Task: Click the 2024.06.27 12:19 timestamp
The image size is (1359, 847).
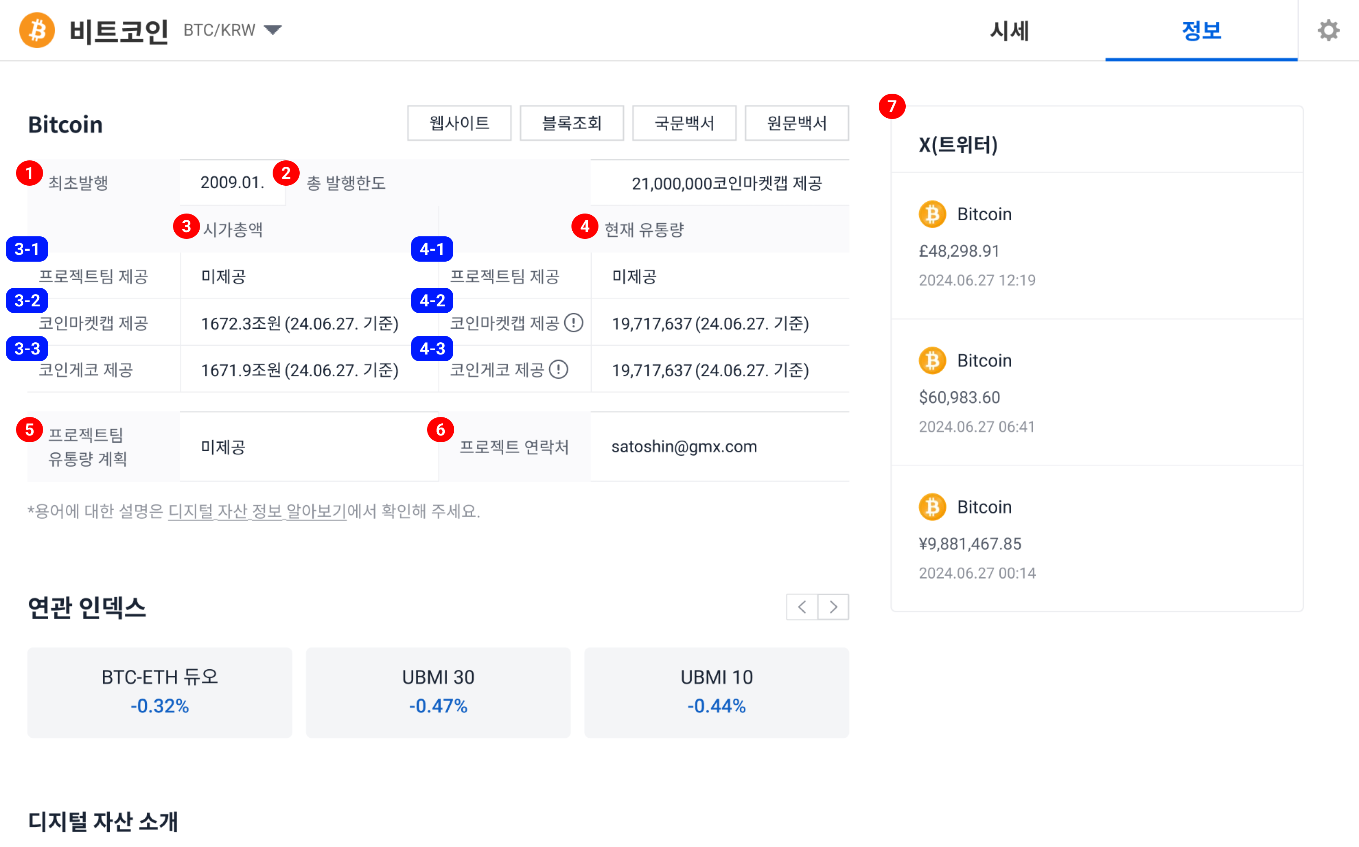Action: [x=977, y=280]
